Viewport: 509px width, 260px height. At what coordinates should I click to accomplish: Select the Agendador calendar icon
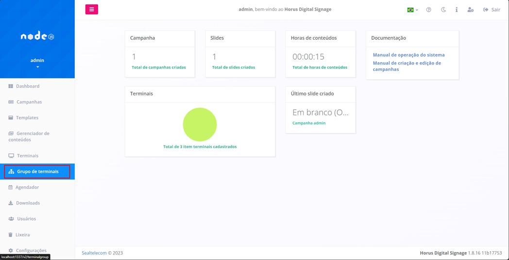coord(11,187)
